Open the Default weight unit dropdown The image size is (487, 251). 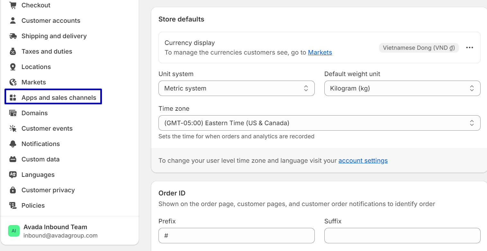tap(402, 88)
